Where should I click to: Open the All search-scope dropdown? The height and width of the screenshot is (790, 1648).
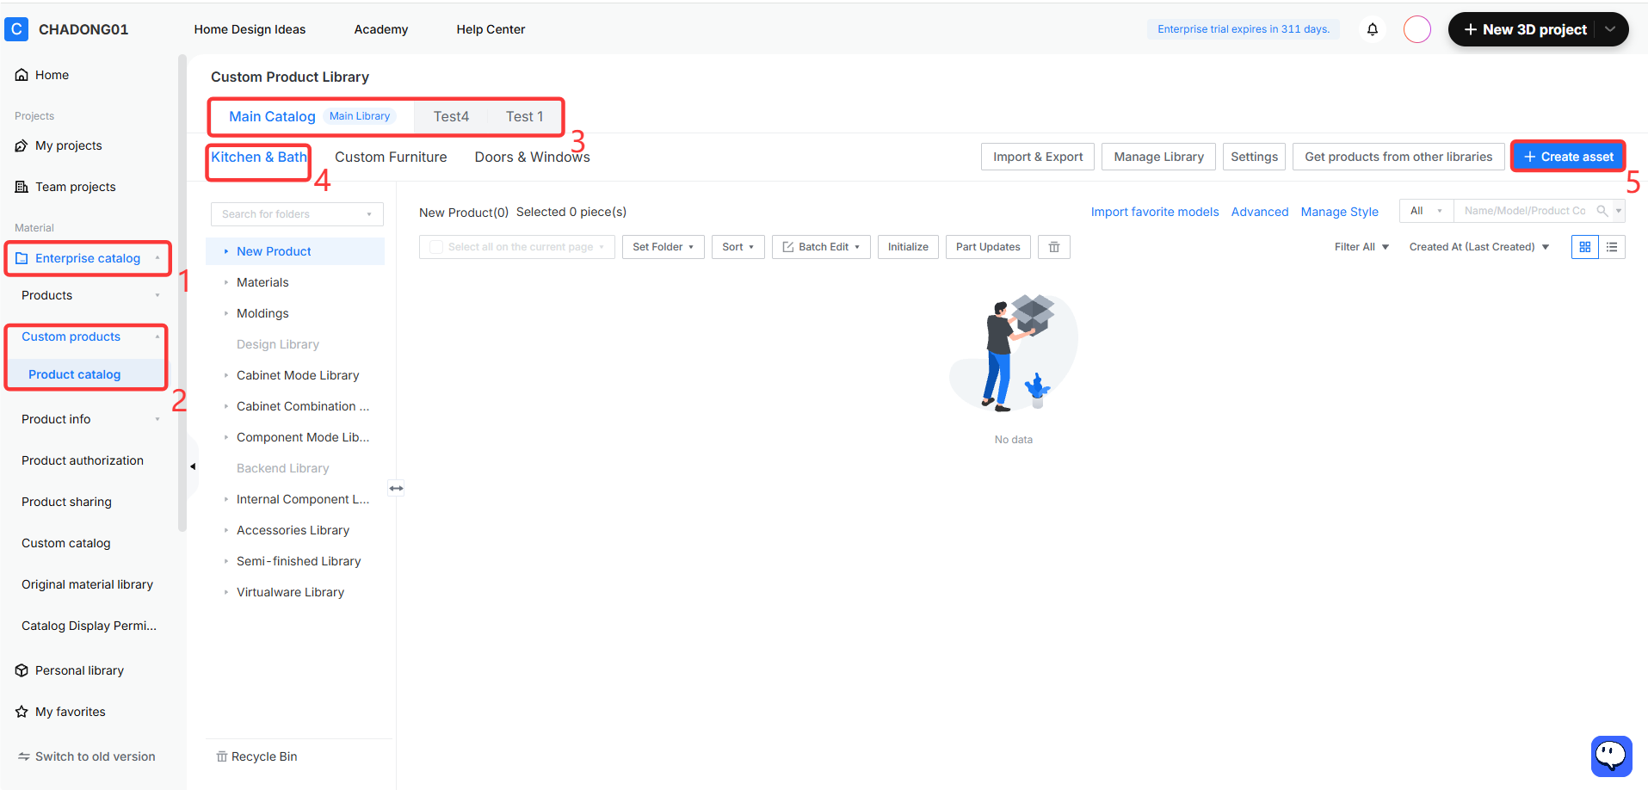[1426, 211]
